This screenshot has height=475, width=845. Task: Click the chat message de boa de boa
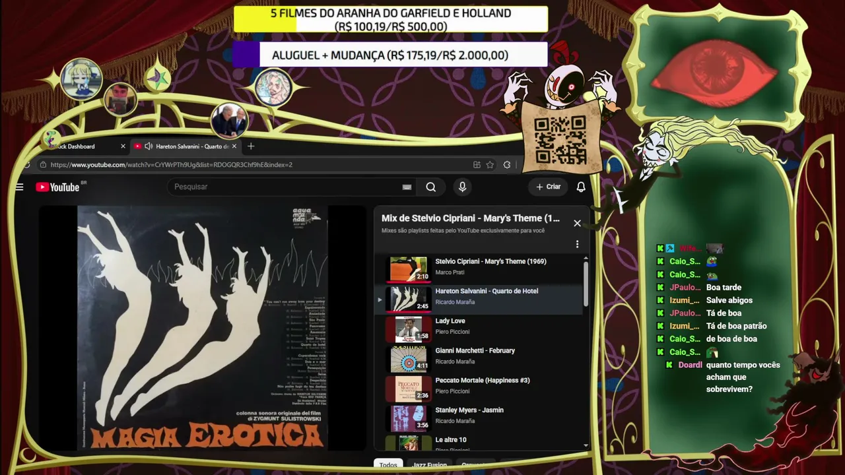[731, 338]
